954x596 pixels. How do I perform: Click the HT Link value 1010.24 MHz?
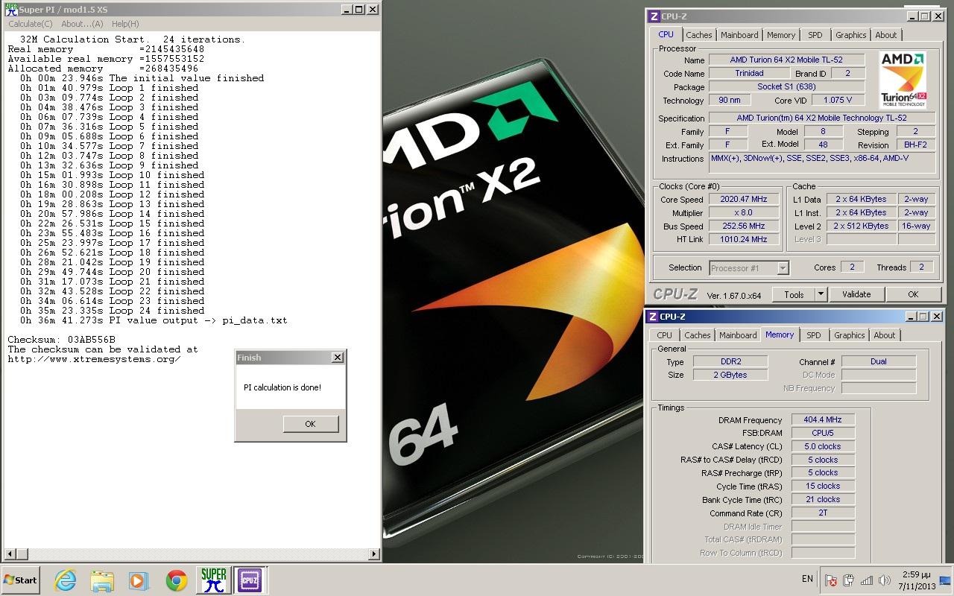tap(744, 240)
